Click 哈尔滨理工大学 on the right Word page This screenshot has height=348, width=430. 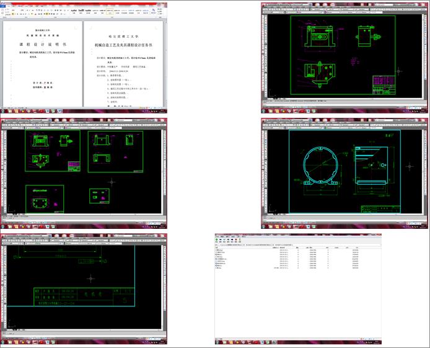123,36
